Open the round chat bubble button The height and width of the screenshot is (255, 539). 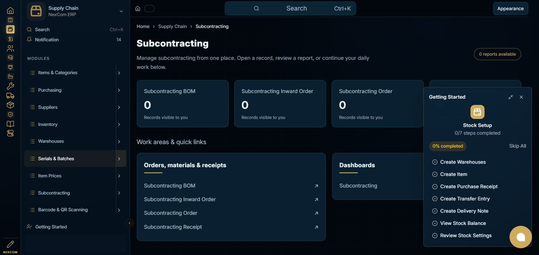[x=521, y=237]
